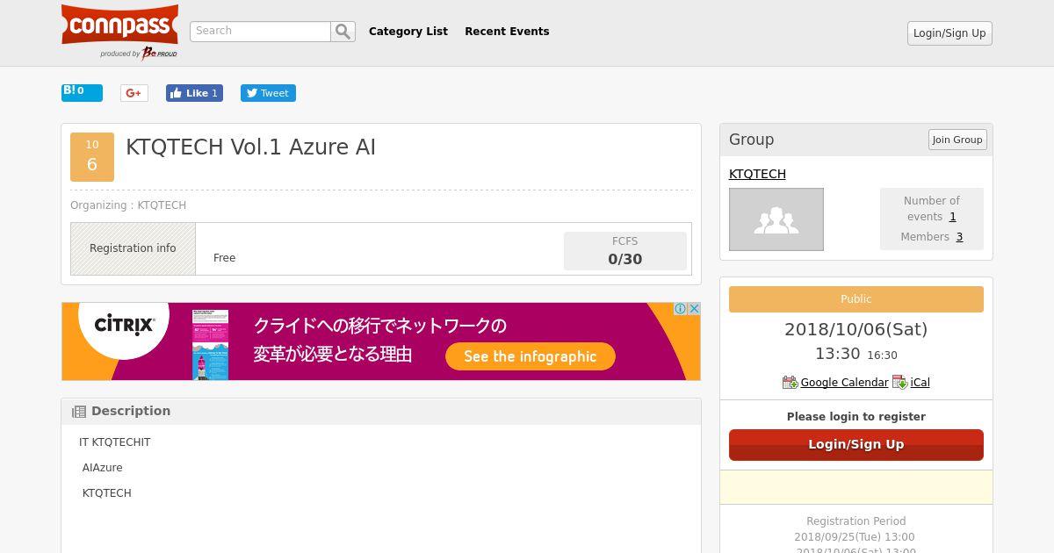Click the Google Calendar icon

click(790, 383)
